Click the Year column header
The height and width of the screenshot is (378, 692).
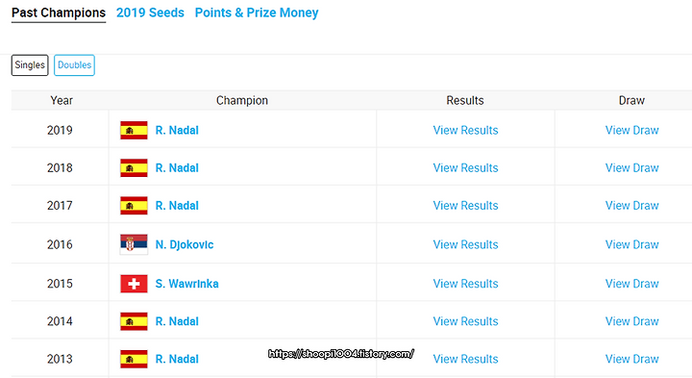[62, 101]
